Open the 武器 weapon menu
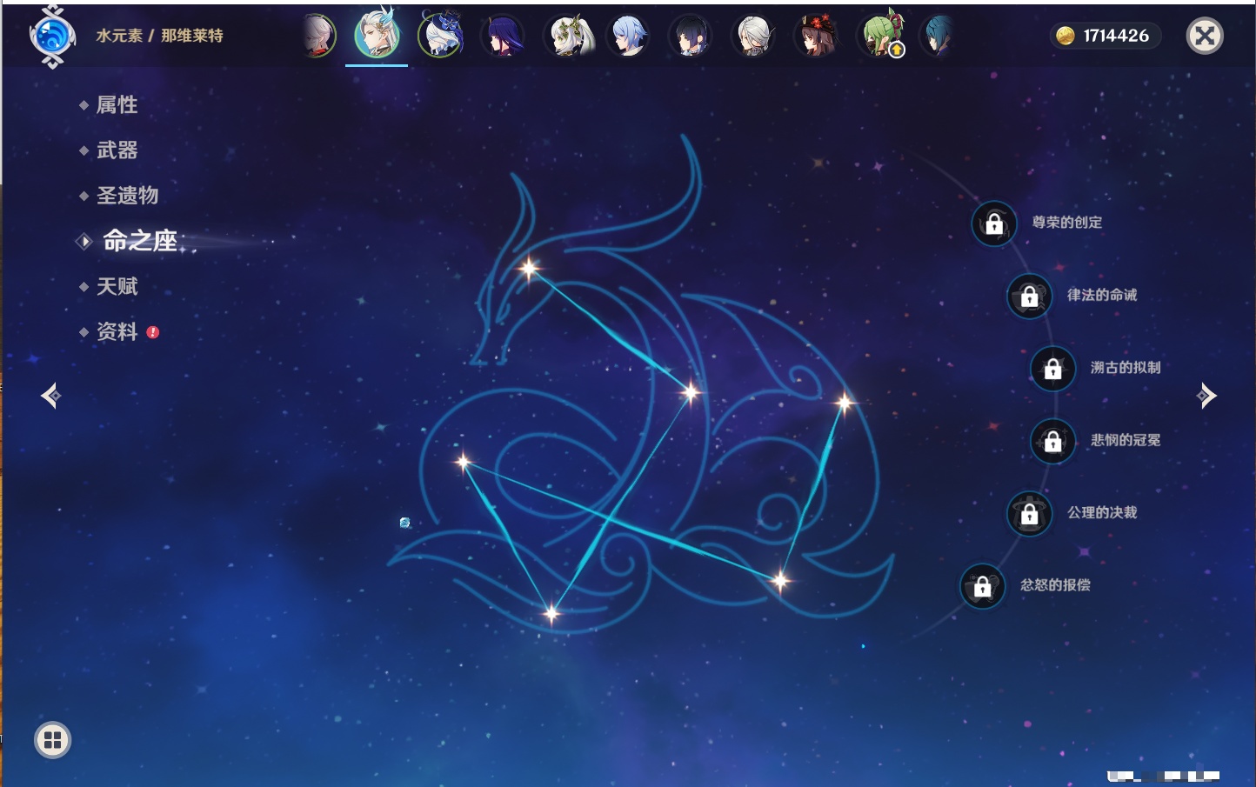 [117, 150]
